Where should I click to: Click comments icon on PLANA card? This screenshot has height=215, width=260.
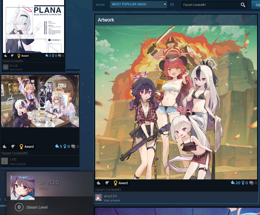(60, 56)
